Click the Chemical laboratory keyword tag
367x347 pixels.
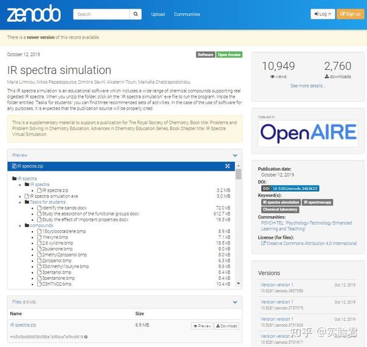pyautogui.click(x=280, y=209)
